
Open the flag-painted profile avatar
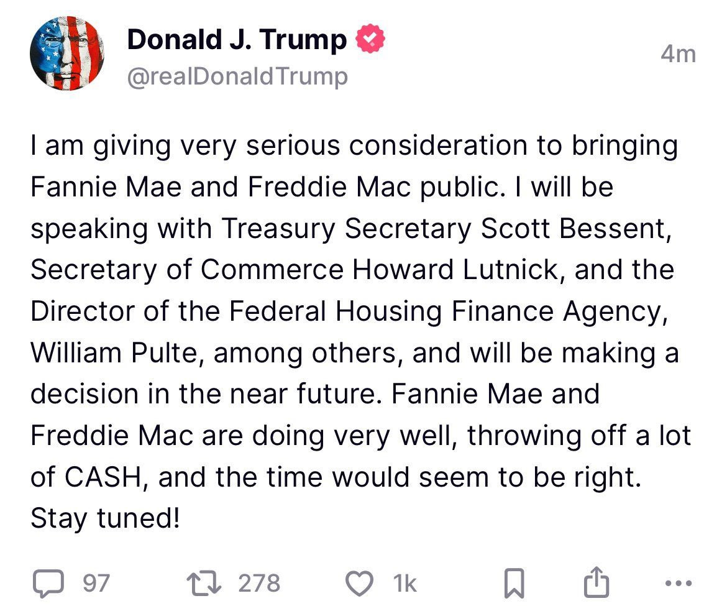(67, 53)
